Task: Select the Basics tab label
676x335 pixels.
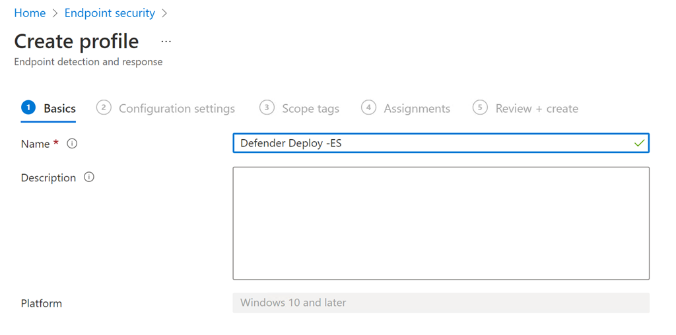Action: tap(59, 109)
